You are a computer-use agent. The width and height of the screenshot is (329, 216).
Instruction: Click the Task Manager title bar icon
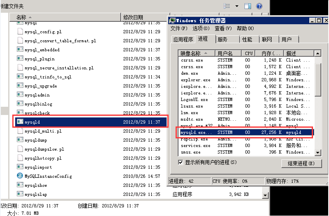click(x=173, y=21)
